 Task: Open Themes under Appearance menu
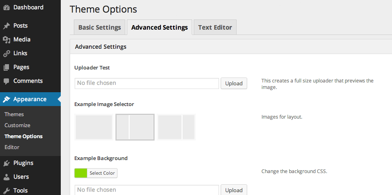(14, 115)
